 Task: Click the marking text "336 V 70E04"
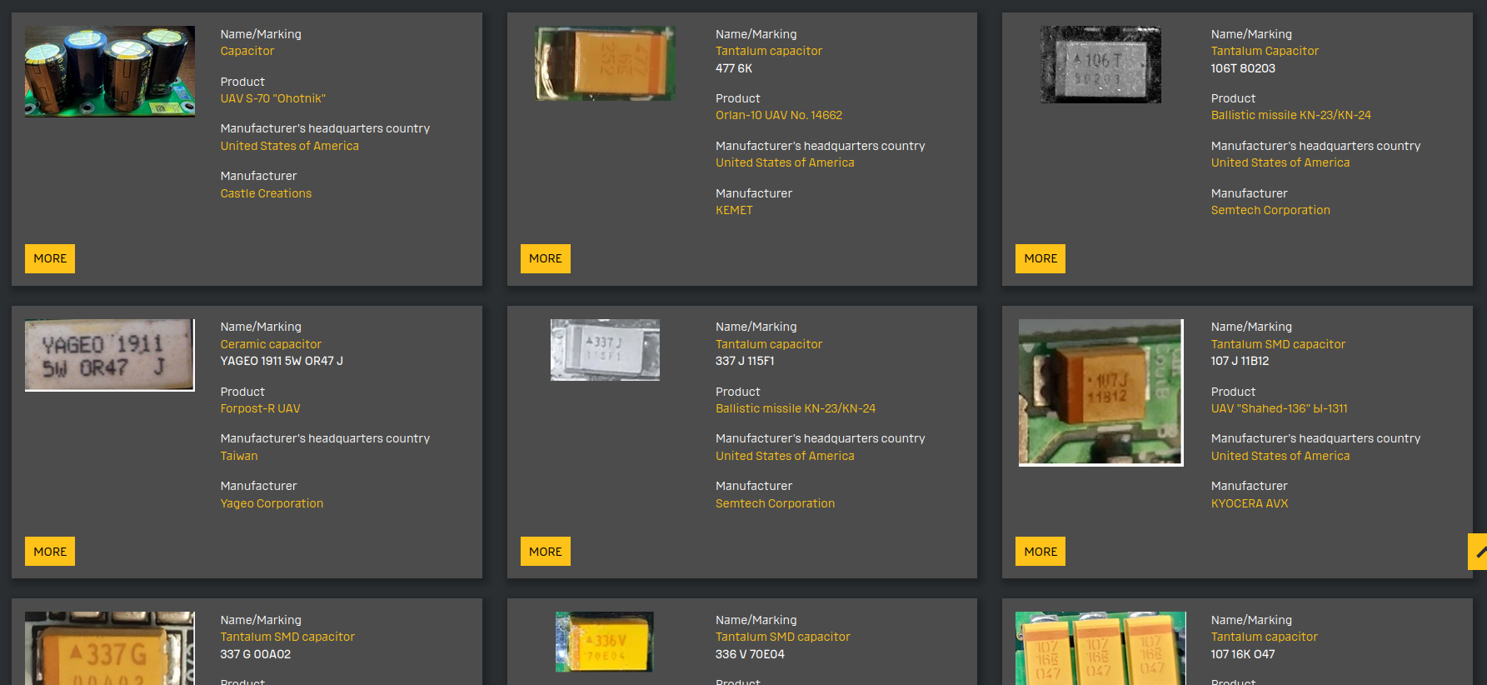(x=750, y=654)
